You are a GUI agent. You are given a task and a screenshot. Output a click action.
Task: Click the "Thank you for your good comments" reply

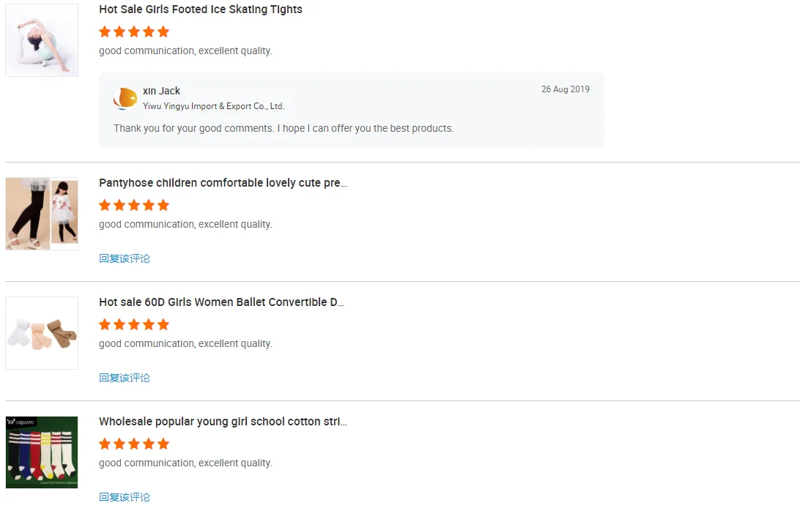coord(284,128)
